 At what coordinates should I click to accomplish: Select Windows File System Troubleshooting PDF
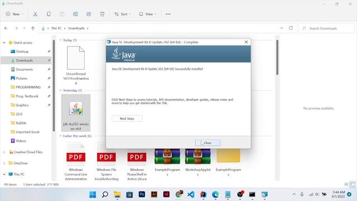(x=107, y=161)
